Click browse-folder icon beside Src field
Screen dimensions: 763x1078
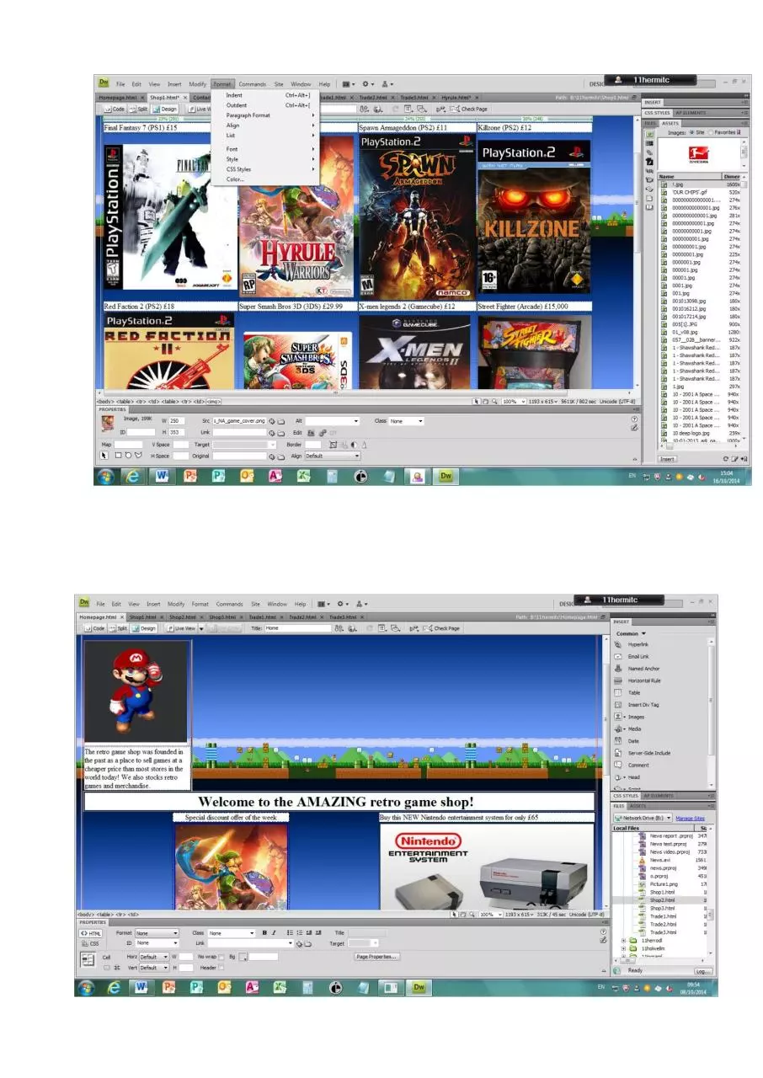pyautogui.click(x=281, y=421)
